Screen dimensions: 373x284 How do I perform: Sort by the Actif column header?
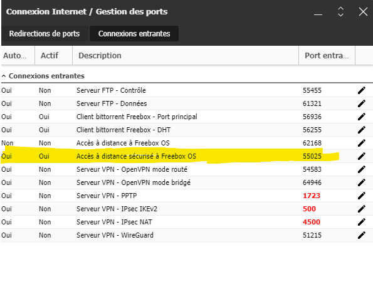[53, 55]
